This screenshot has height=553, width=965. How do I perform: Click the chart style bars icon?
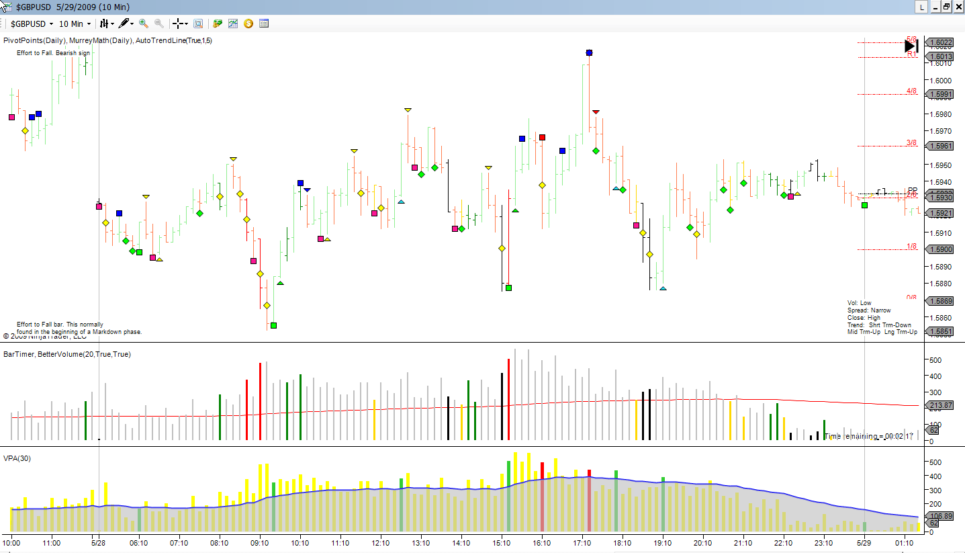(104, 24)
